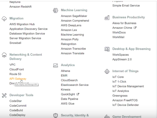Click the Analytics chart icon
The height and width of the screenshot is (118, 157).
(56, 65)
